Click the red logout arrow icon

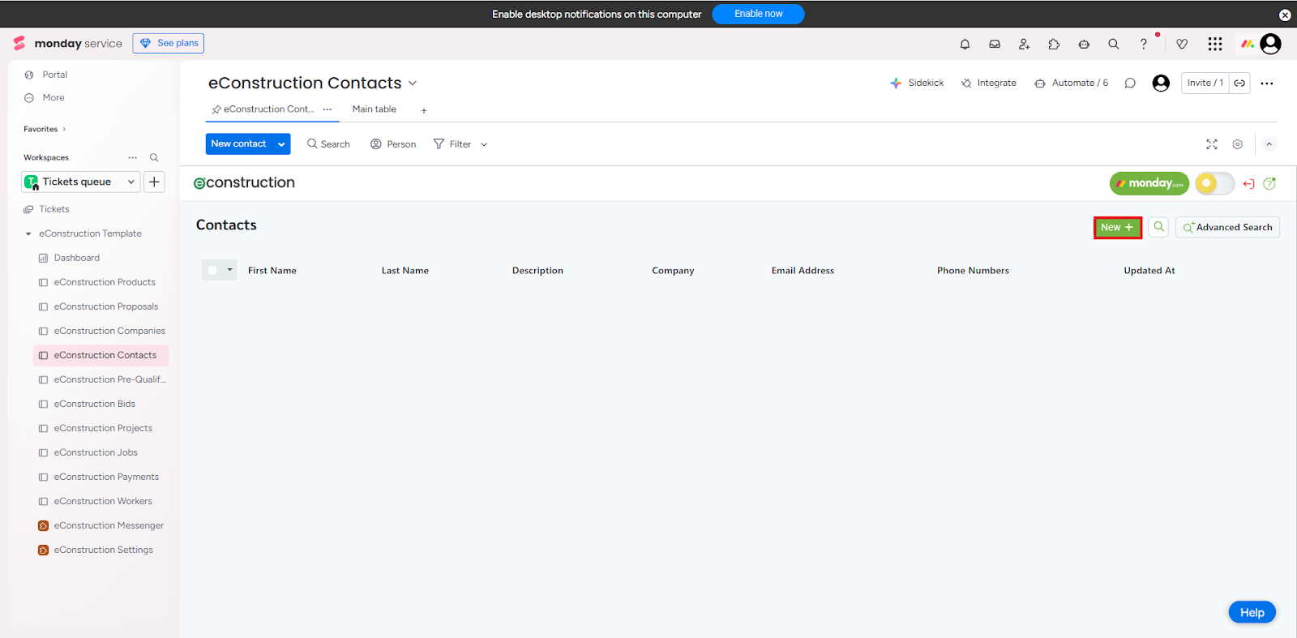[x=1248, y=184]
